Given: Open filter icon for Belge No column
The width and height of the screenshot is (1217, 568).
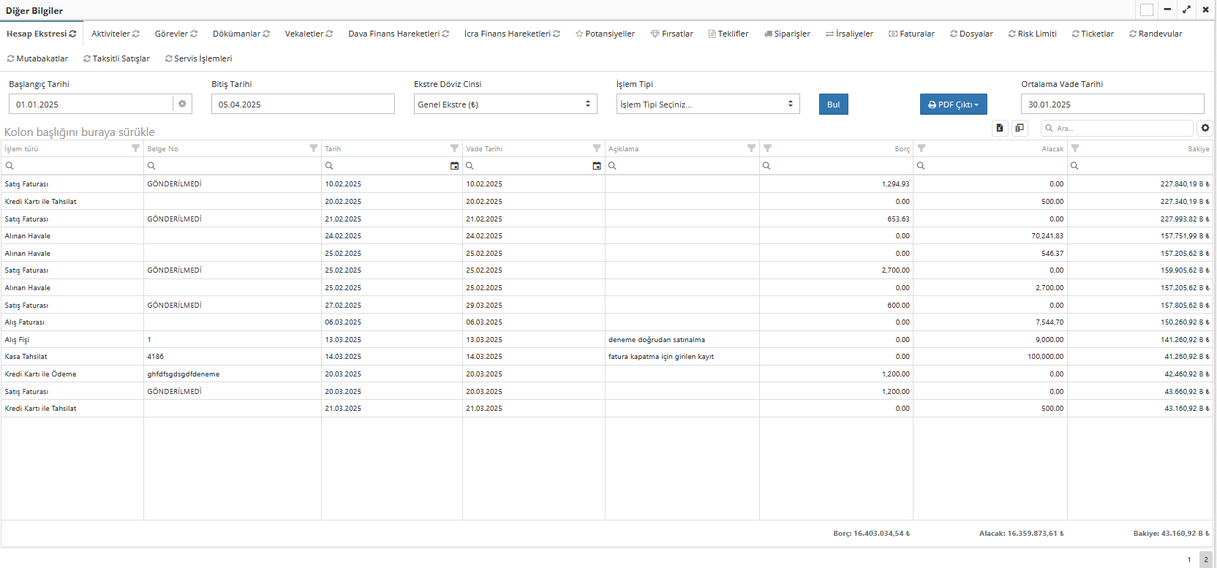Looking at the screenshot, I should (314, 148).
